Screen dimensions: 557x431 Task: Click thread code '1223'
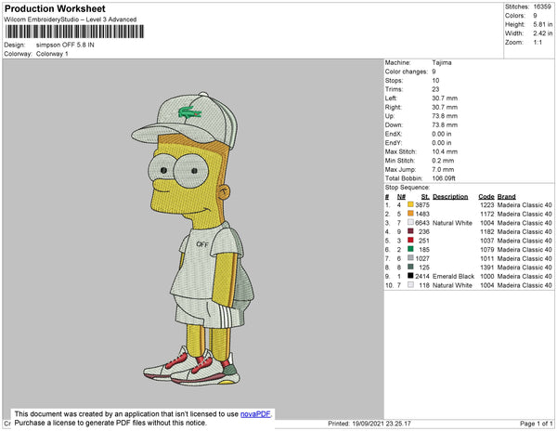pyautogui.click(x=487, y=205)
